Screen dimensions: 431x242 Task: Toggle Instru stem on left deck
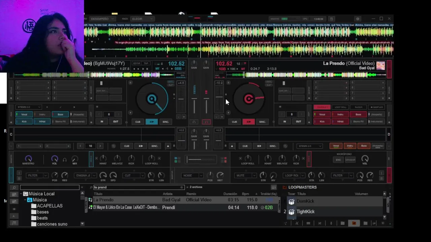coord(42,114)
